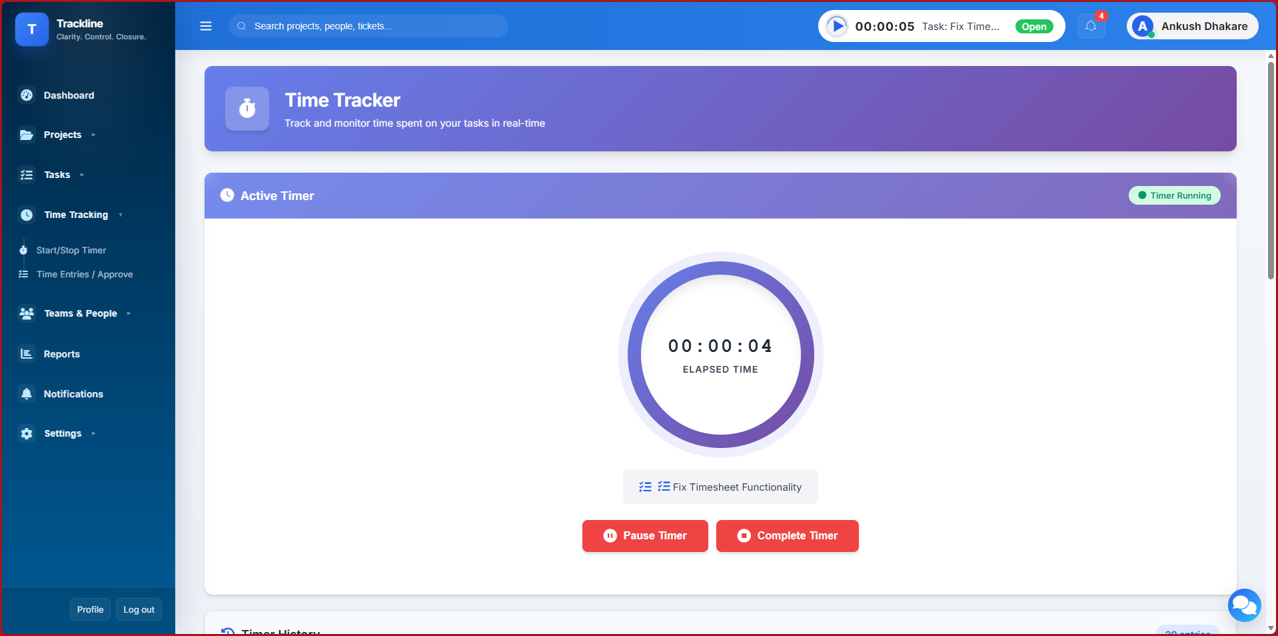Open the chat bubble widget
This screenshot has width=1278, height=636.
click(1244, 605)
